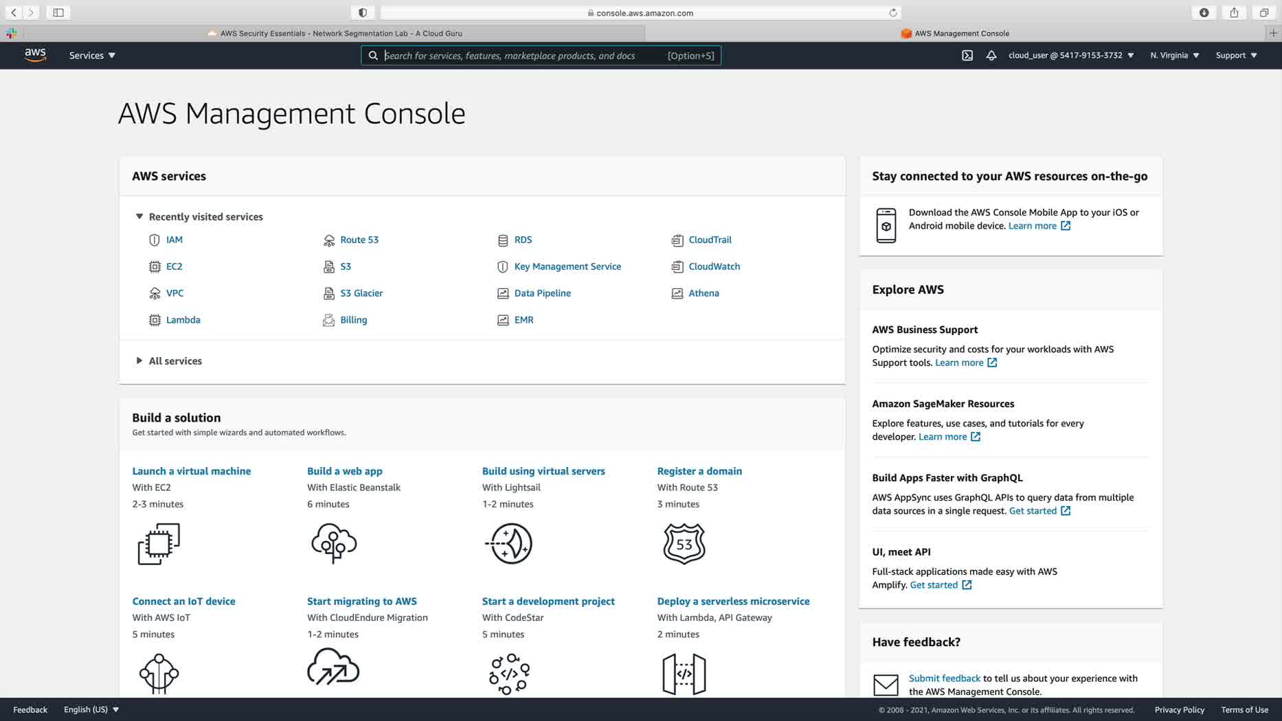Click the Lightsail compass icon
This screenshot has width=1282, height=721.
[x=509, y=543]
